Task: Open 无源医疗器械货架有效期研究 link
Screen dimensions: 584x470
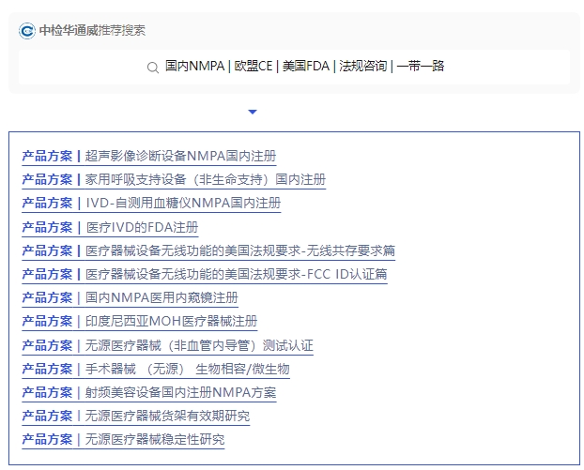Action: [x=167, y=416]
